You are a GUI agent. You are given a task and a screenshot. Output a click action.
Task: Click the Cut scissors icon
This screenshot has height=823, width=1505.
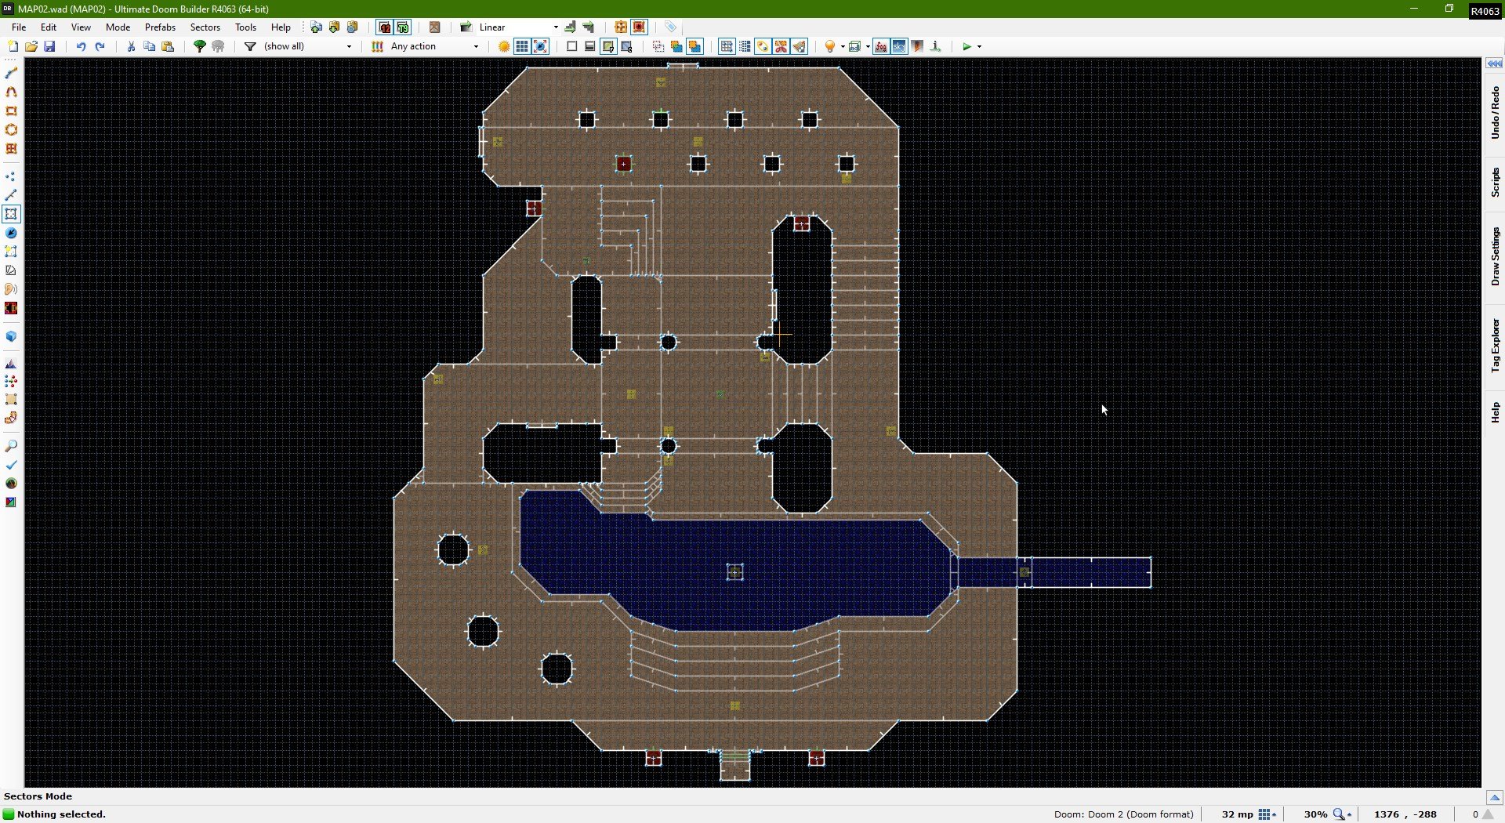click(131, 46)
